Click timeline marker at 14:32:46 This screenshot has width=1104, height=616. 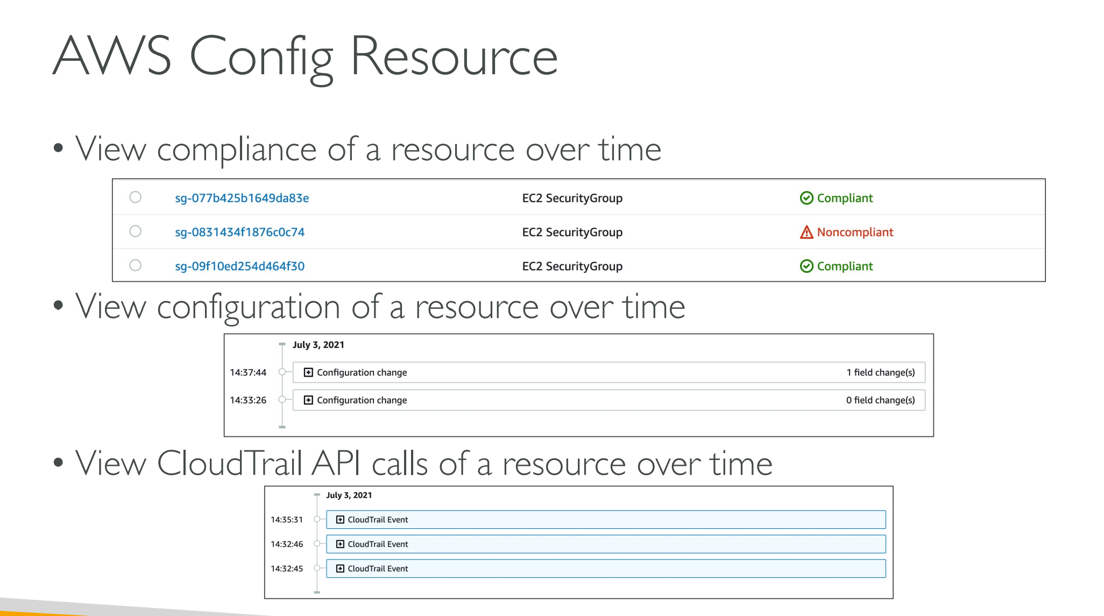click(317, 543)
